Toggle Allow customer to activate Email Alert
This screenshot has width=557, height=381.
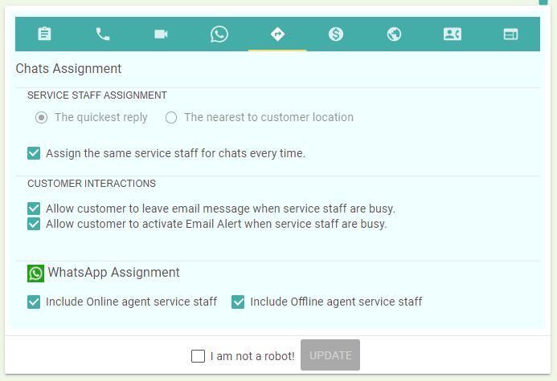[34, 224]
